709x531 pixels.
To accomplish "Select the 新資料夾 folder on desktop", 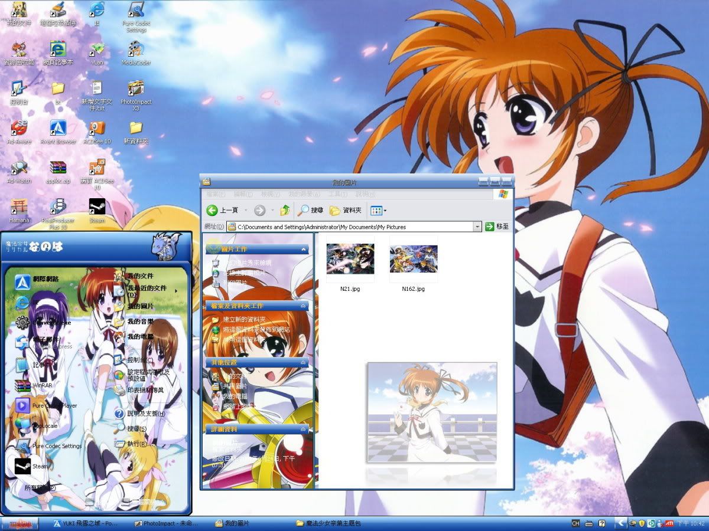I will click(x=136, y=132).
